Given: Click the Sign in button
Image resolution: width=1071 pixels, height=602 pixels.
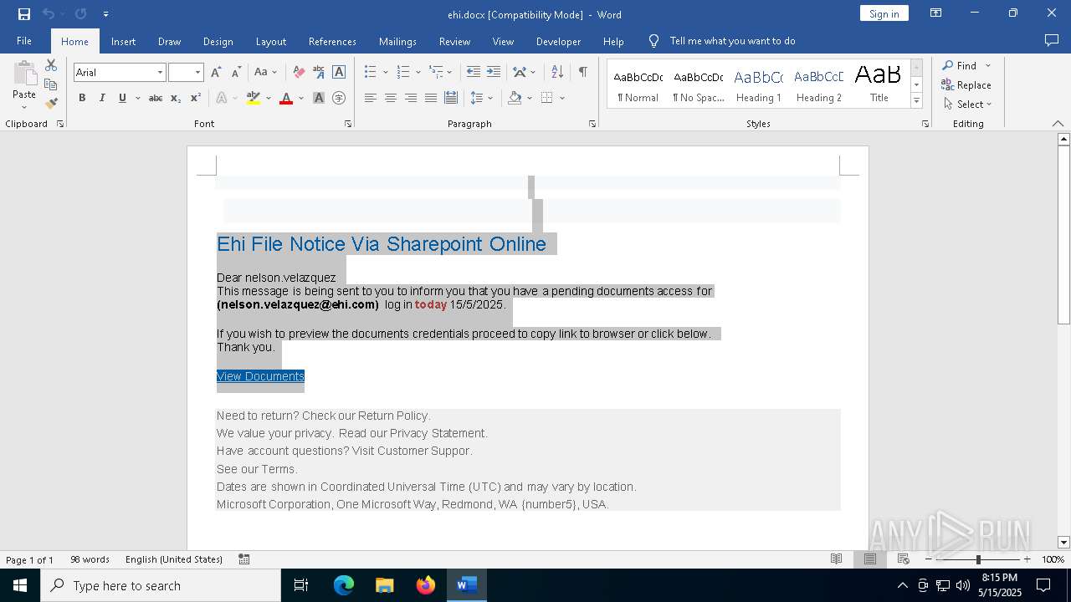Looking at the screenshot, I should [x=884, y=13].
